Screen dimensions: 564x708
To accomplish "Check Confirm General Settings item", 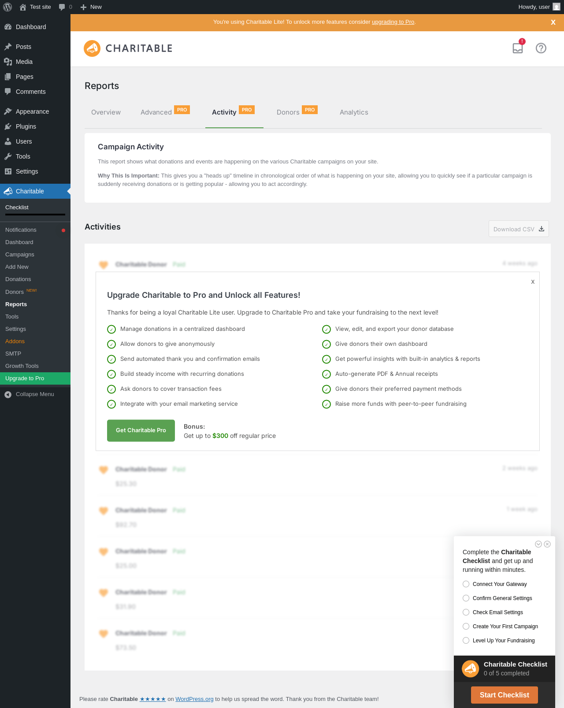I will [466, 598].
